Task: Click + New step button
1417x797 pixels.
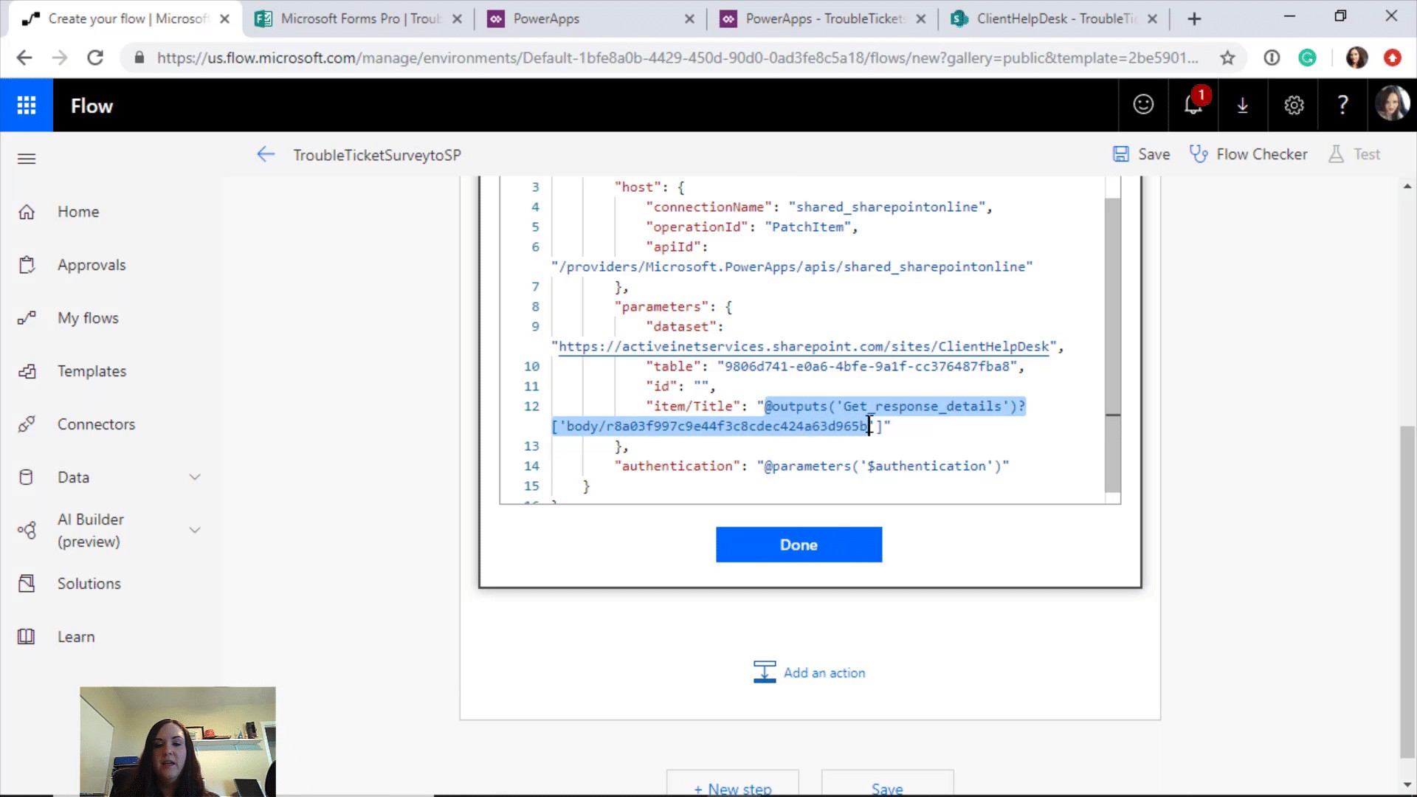Action: [732, 784]
